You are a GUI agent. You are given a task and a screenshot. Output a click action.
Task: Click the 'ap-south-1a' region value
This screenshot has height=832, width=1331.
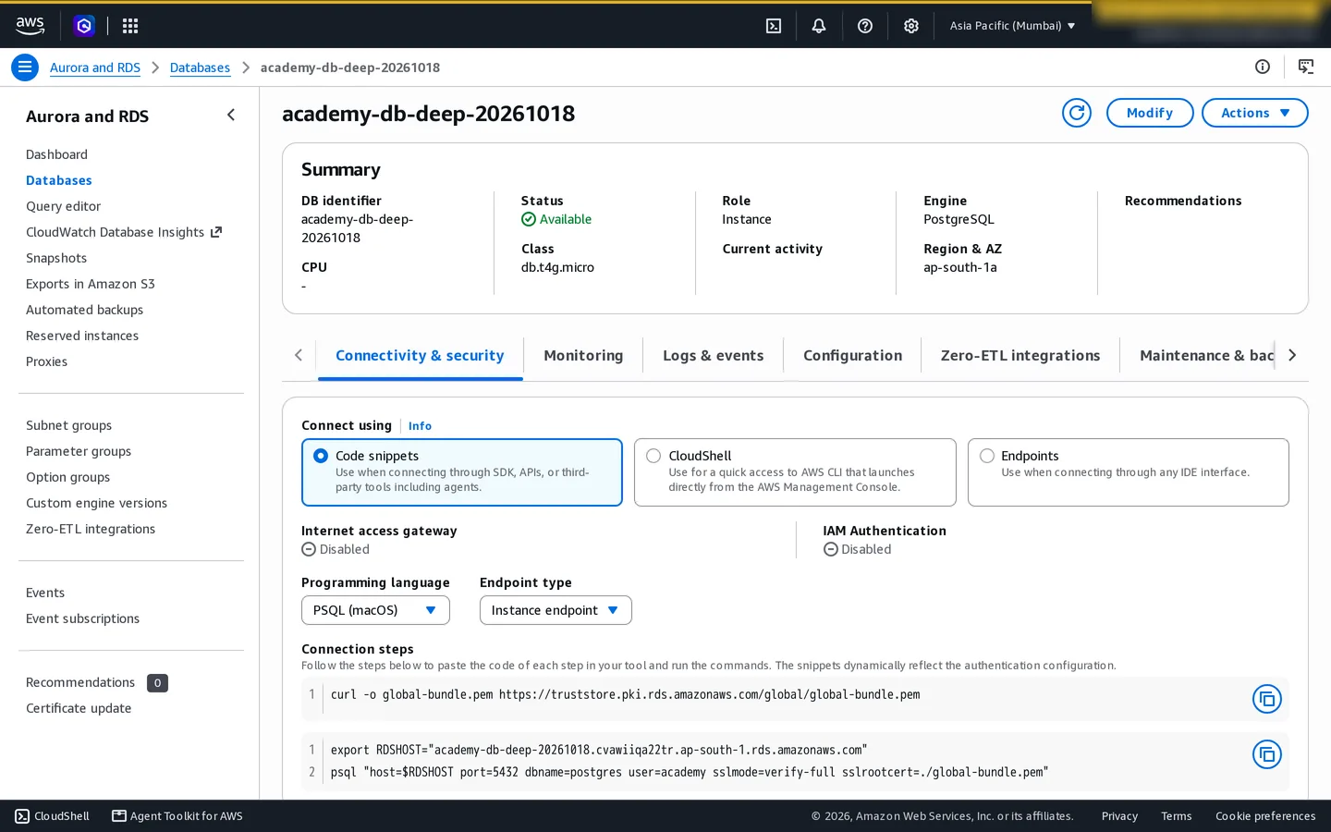pos(960,267)
